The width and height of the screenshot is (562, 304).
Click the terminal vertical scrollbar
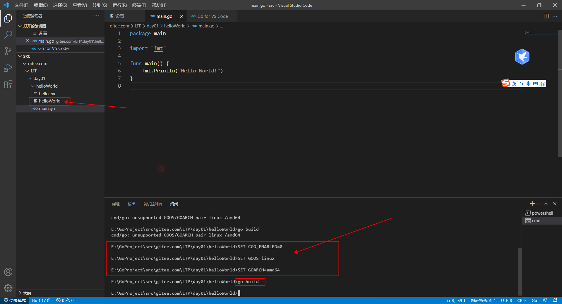(520, 272)
